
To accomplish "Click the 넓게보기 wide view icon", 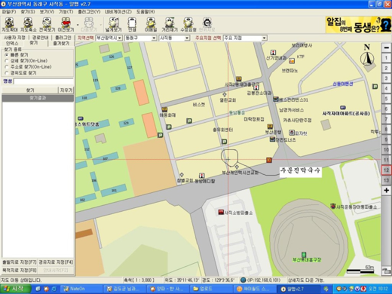I will click(x=113, y=25).
